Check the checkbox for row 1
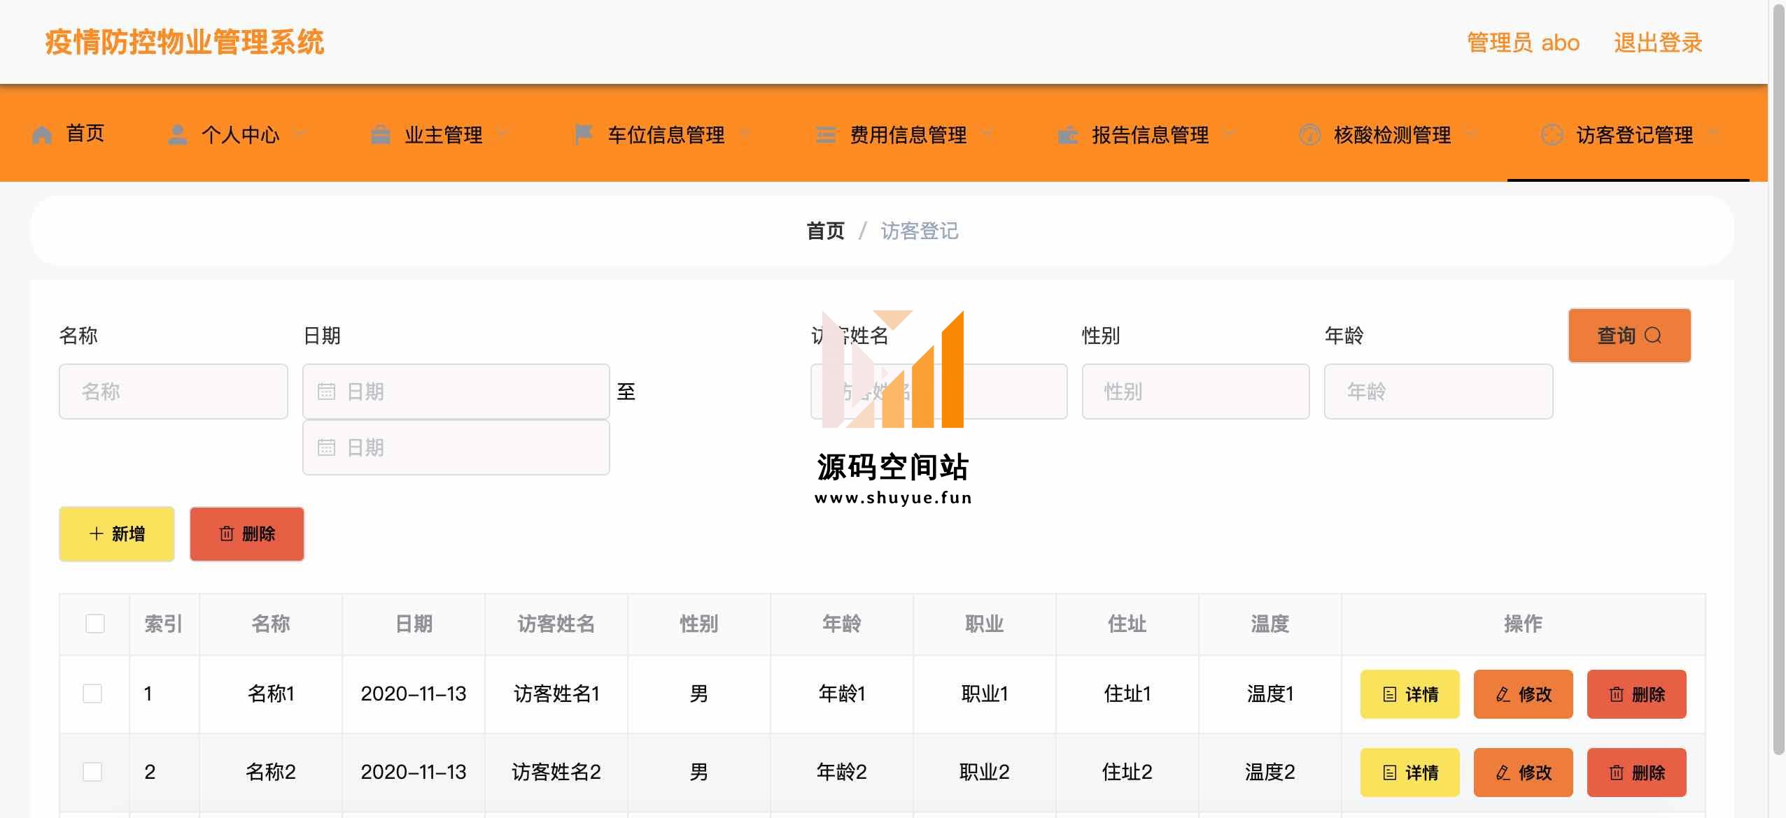The width and height of the screenshot is (1786, 818). tap(92, 694)
